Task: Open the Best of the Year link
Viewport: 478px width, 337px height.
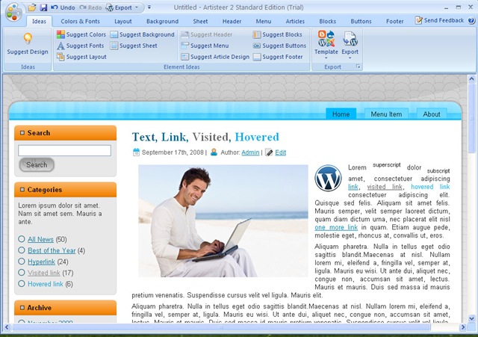Action: (x=52, y=250)
